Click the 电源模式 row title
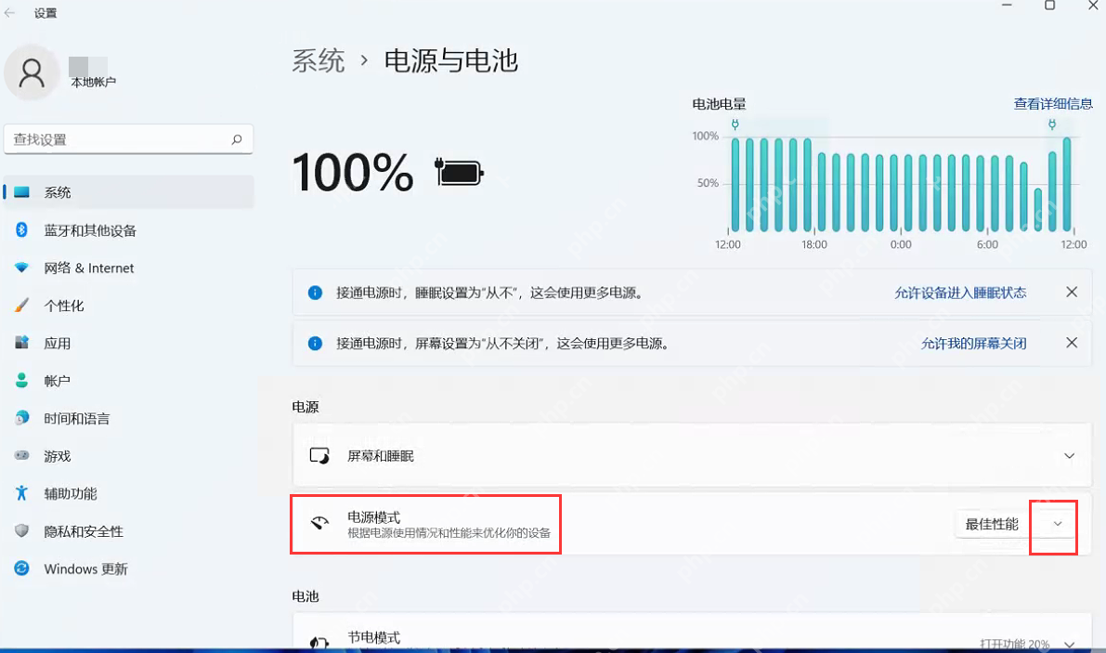 pyautogui.click(x=374, y=516)
